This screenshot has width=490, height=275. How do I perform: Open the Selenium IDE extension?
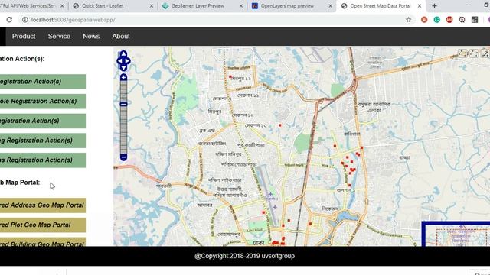pos(475,20)
